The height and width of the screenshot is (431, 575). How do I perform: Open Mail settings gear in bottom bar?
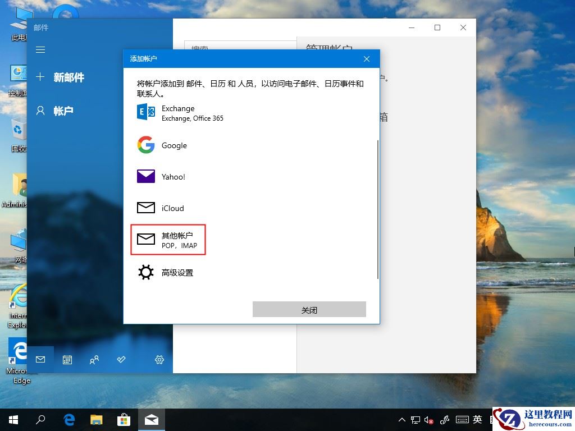coord(159,359)
